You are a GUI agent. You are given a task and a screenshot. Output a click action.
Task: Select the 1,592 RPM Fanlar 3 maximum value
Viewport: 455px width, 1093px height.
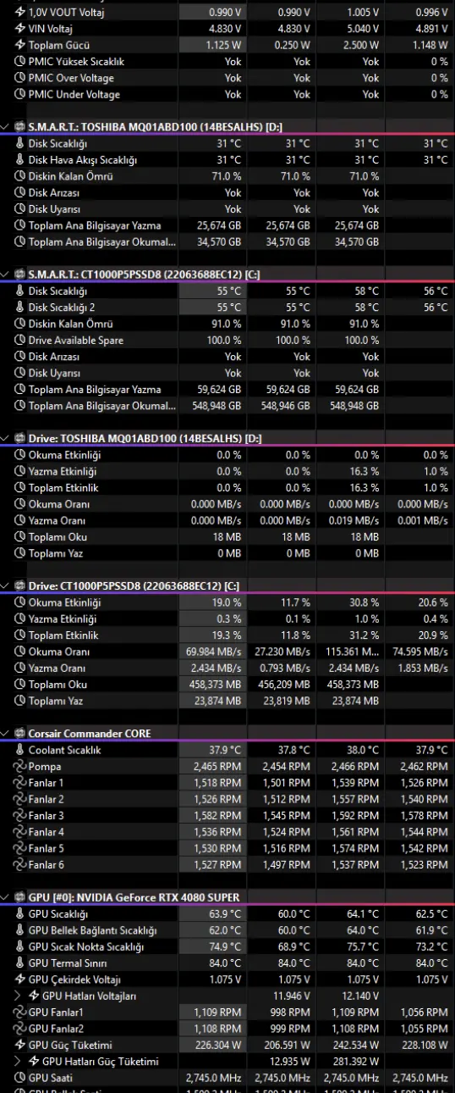click(357, 815)
